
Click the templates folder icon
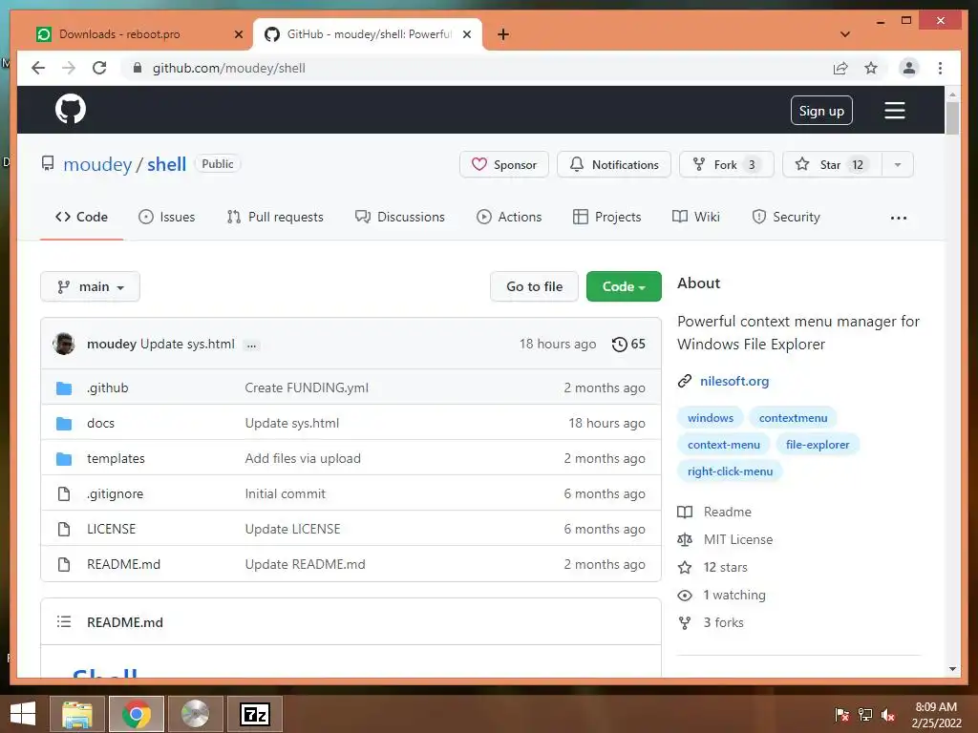pyautogui.click(x=64, y=459)
